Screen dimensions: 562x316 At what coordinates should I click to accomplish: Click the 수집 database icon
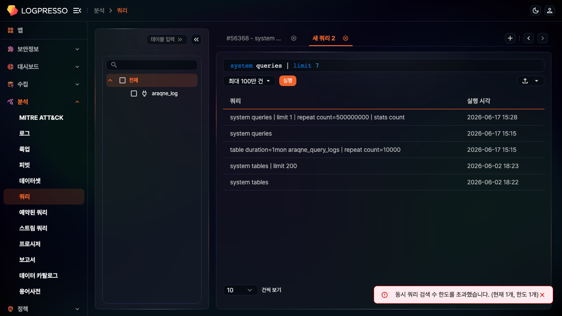click(x=11, y=84)
